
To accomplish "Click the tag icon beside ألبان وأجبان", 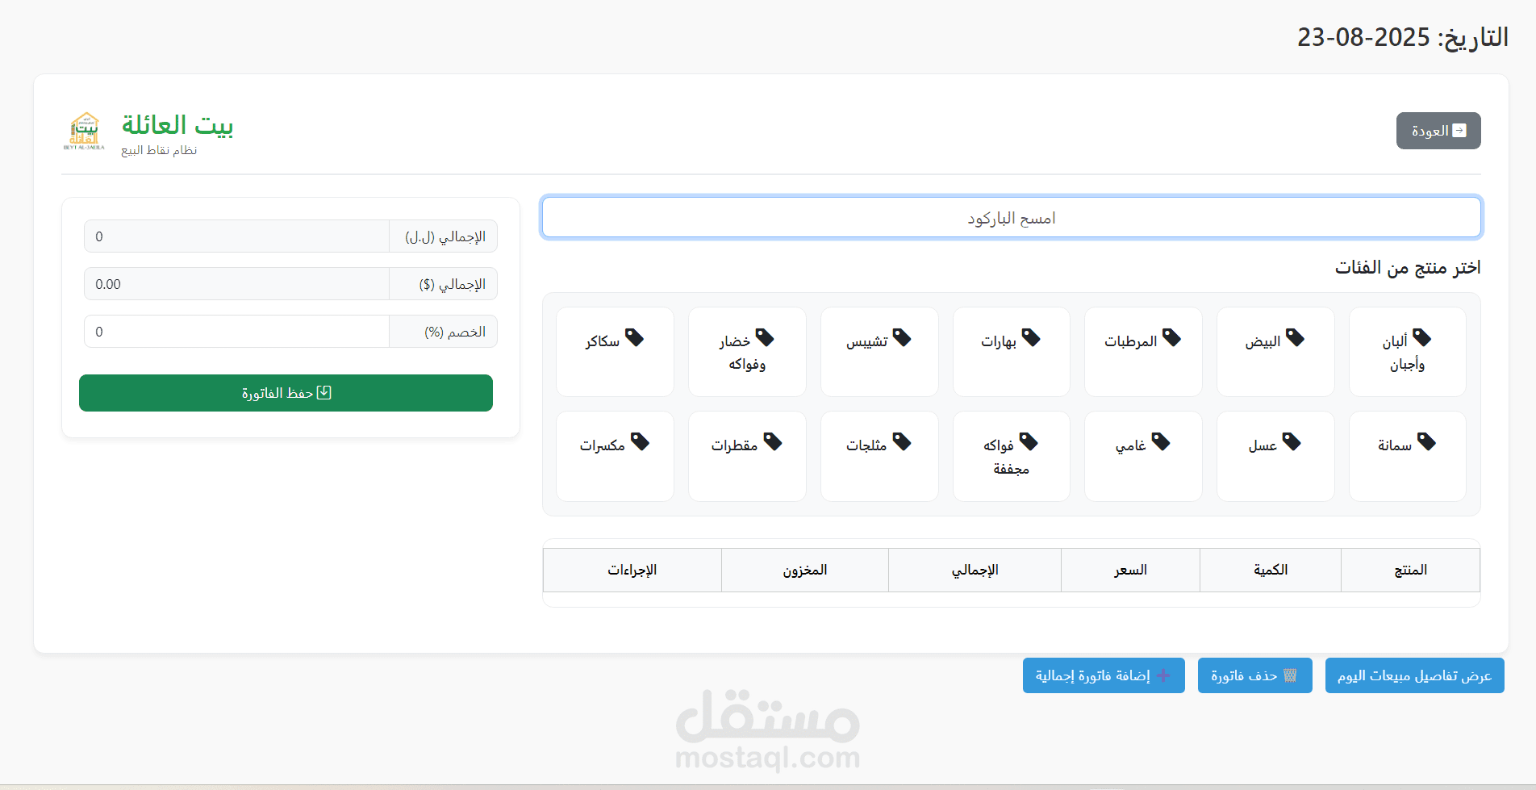I will pyautogui.click(x=1421, y=337).
